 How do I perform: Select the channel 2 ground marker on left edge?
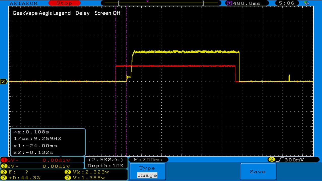(4, 81)
